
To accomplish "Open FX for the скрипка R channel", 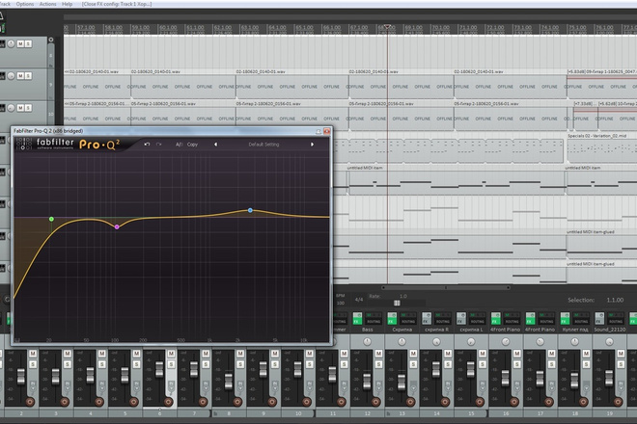I will click(x=427, y=319).
